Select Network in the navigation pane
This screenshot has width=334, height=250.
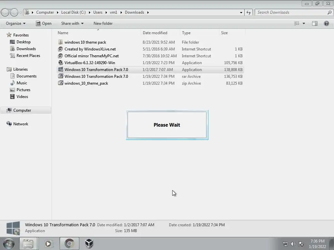click(21, 124)
